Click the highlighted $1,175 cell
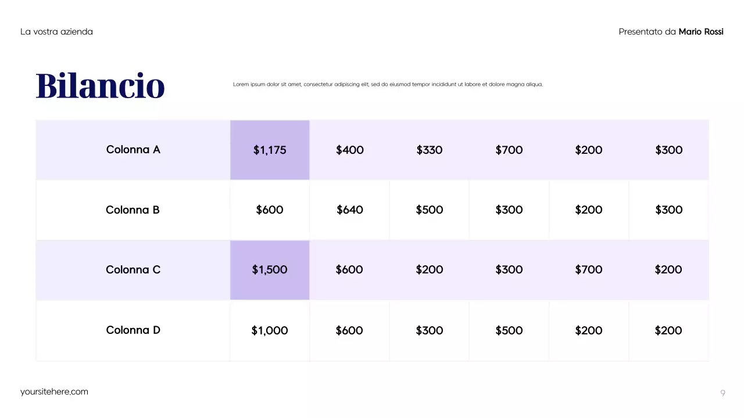This screenshot has height=418, width=744. [x=270, y=150]
